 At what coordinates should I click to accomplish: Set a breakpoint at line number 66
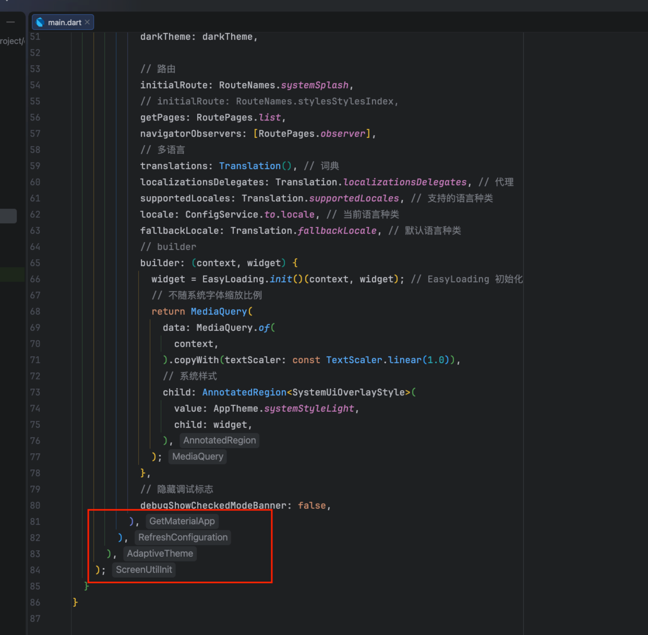(35, 279)
